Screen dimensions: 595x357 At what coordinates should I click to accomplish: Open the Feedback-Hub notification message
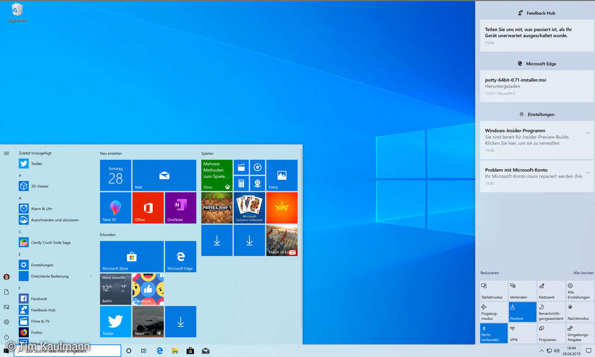(x=537, y=36)
